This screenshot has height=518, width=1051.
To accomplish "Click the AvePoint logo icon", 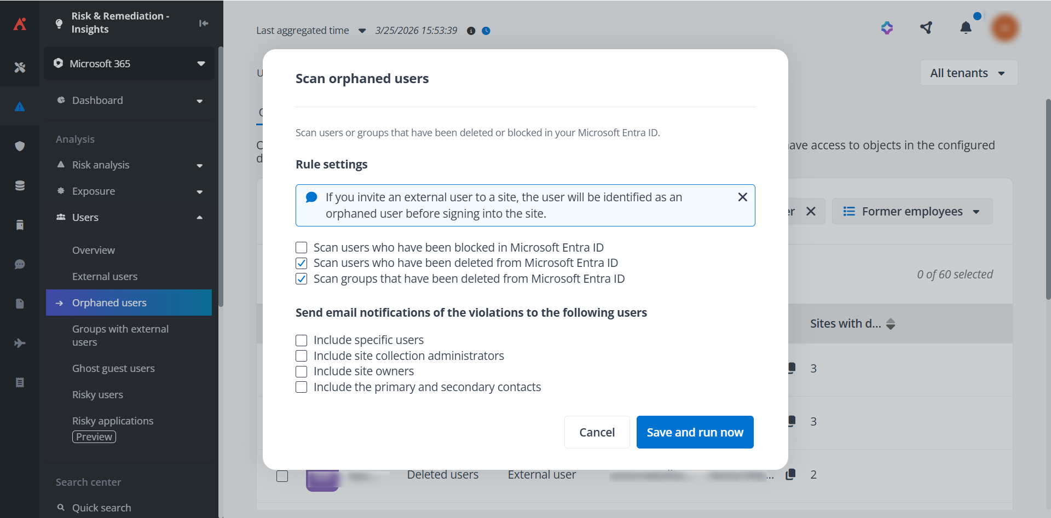I will (20, 24).
